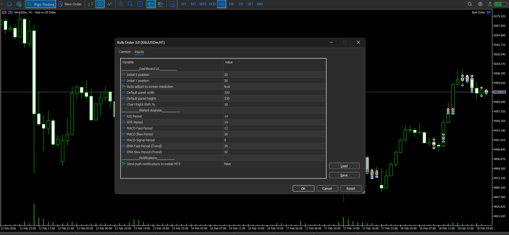The height and width of the screenshot is (235, 509).
Task: Edit Chart Right Shift % value 18
Action: (275, 104)
